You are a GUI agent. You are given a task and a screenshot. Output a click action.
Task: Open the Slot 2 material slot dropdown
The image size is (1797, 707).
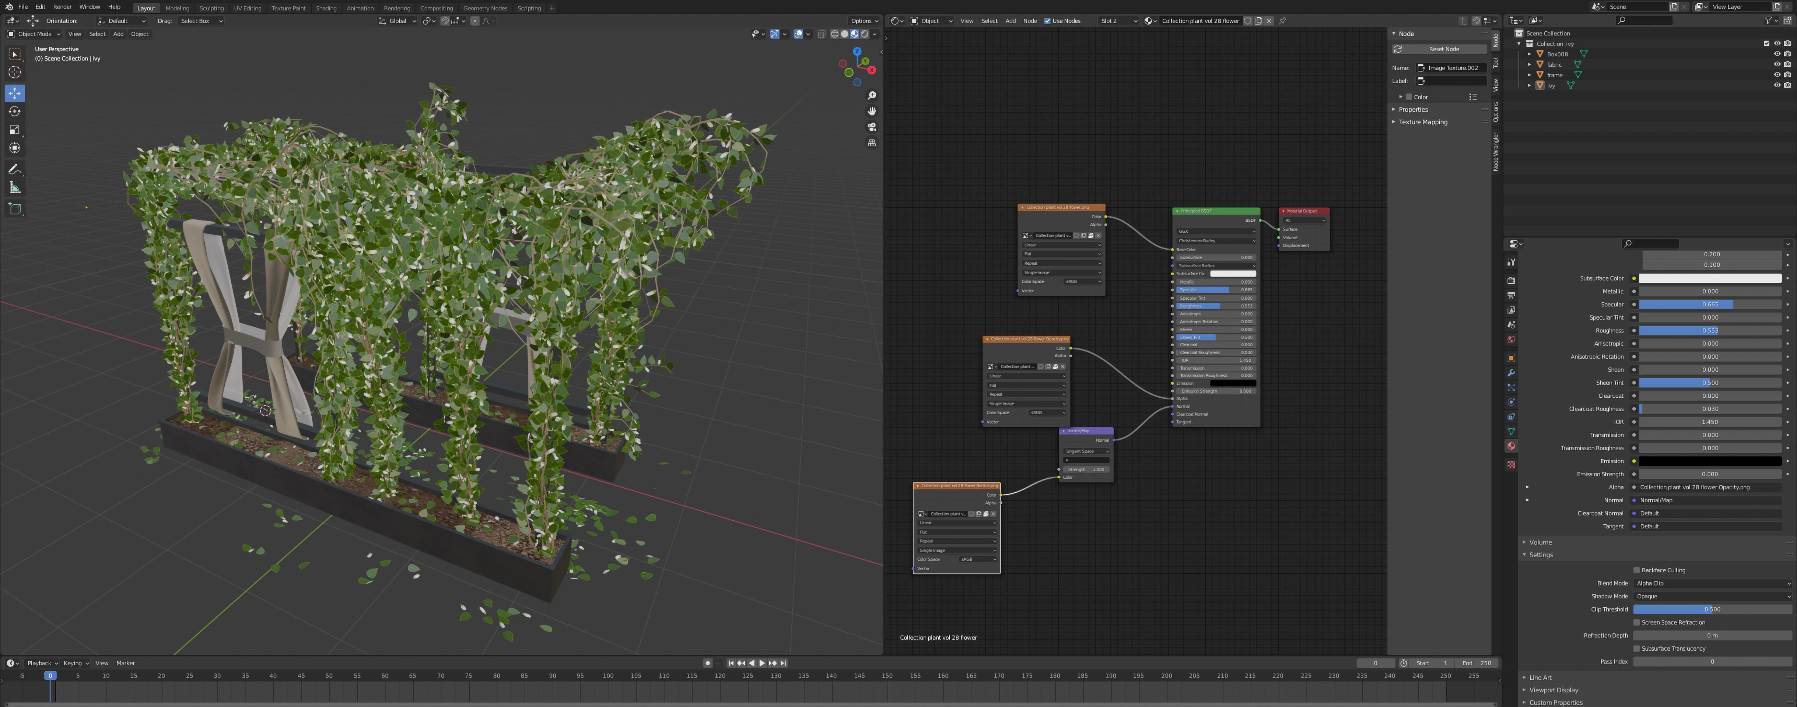click(x=1118, y=21)
